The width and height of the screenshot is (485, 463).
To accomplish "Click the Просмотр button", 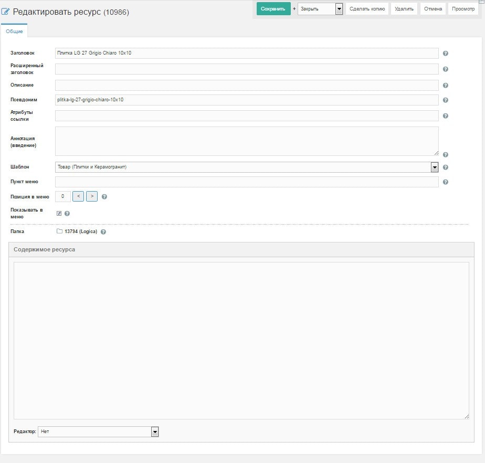I will click(463, 9).
